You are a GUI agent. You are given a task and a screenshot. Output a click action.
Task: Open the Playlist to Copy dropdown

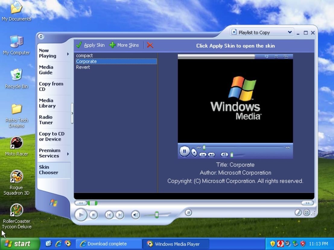(x=289, y=32)
